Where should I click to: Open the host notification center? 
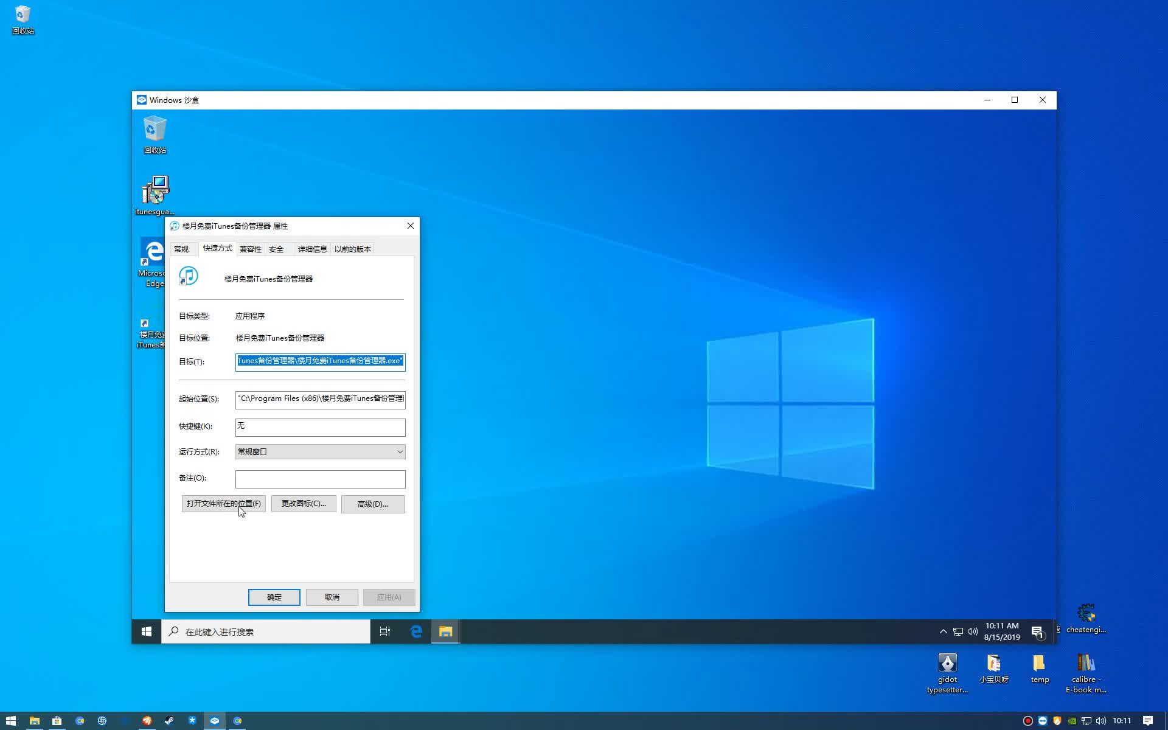point(1148,721)
